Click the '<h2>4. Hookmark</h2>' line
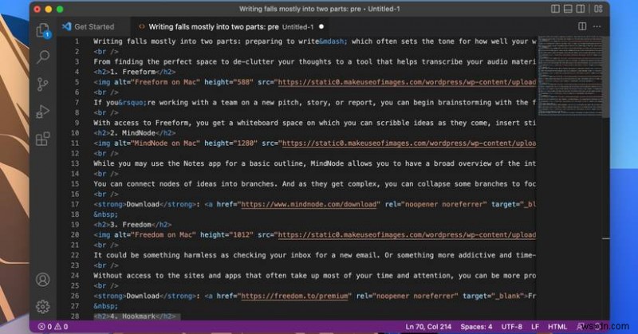This screenshot has height=334, width=638. click(134, 316)
